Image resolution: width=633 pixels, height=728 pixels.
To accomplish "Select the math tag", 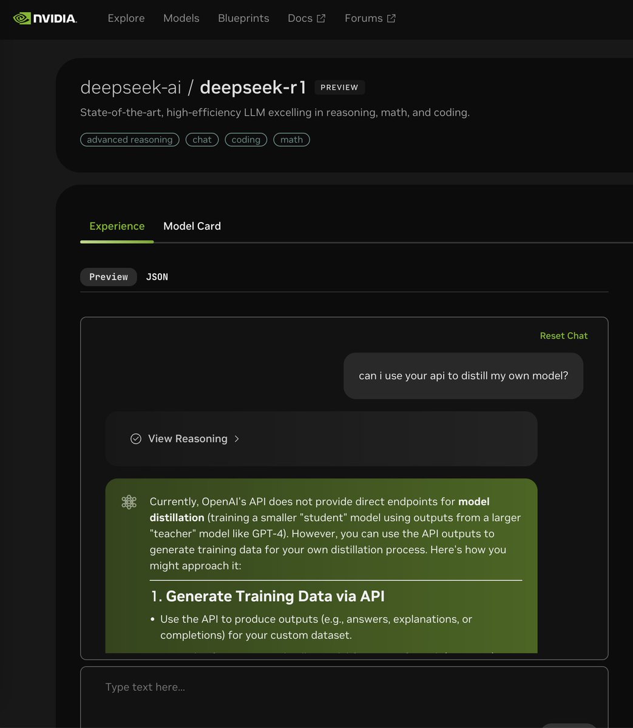I will point(291,140).
